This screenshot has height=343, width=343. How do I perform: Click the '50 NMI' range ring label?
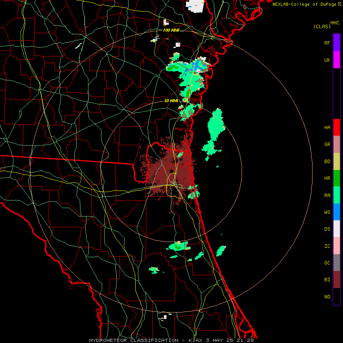coord(171,101)
